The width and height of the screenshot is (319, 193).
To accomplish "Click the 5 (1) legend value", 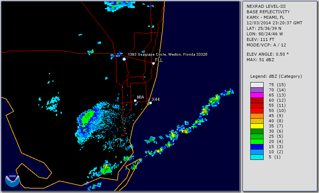I will [x=274, y=157].
